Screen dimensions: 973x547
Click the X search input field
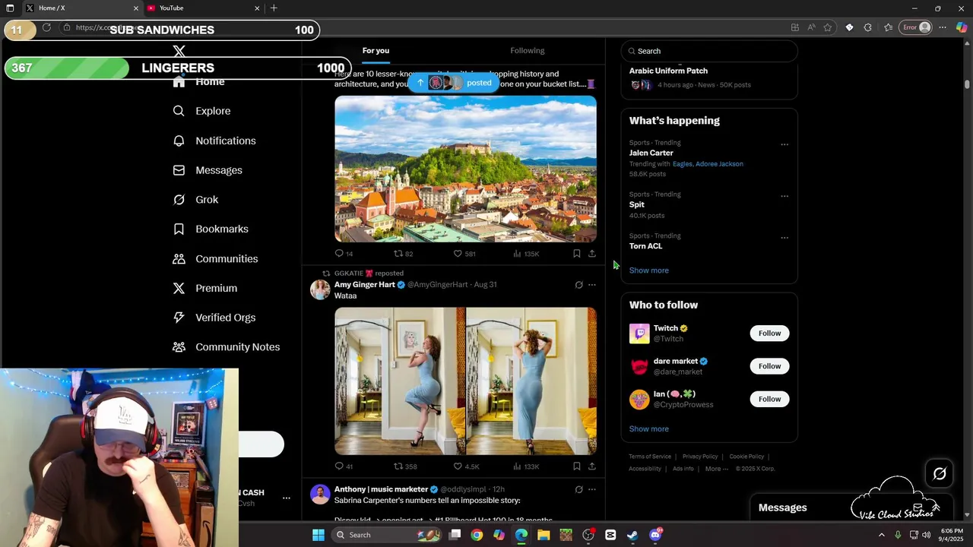point(709,51)
